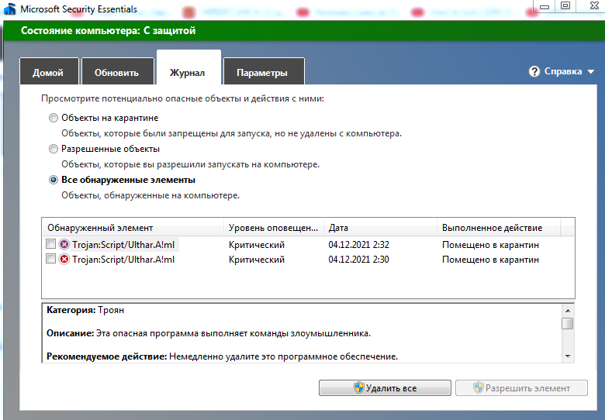Sort by Обнаруженный элемент column header
The image size is (605, 420).
click(x=133, y=228)
